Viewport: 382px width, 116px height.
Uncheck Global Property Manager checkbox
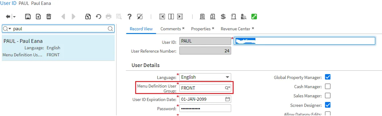(x=328, y=77)
